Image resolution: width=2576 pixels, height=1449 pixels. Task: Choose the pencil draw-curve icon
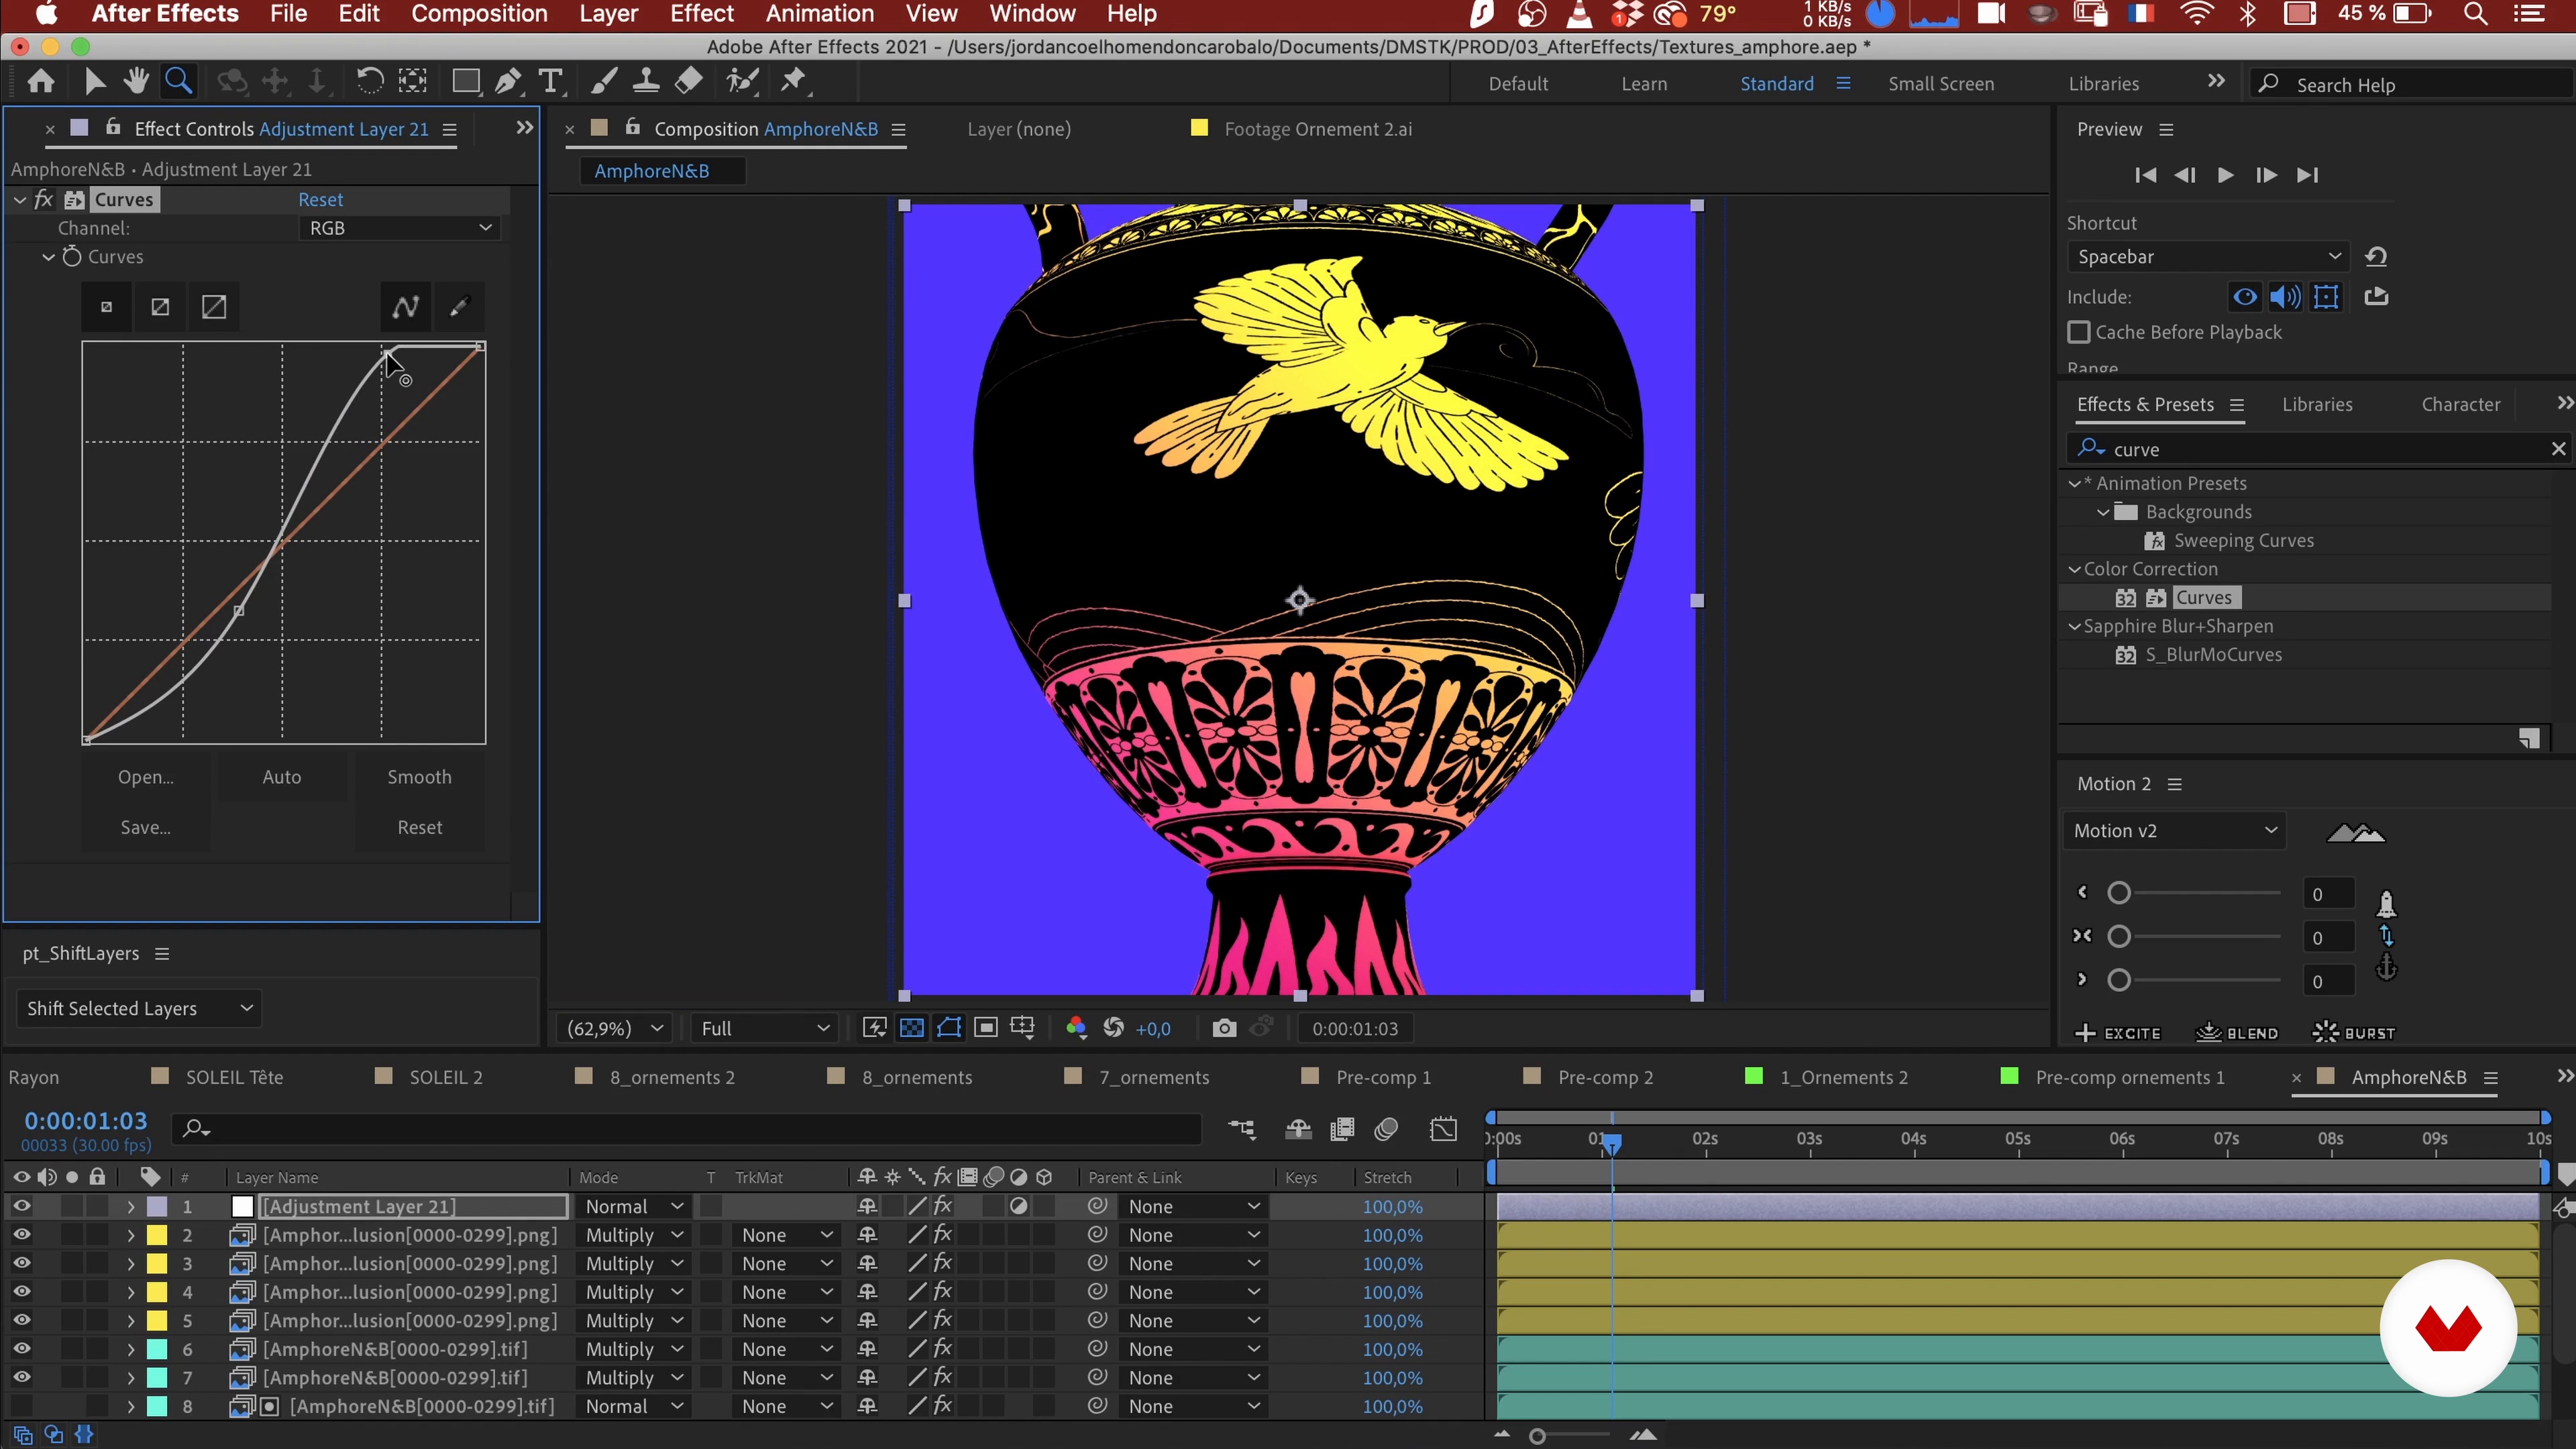pos(459,307)
